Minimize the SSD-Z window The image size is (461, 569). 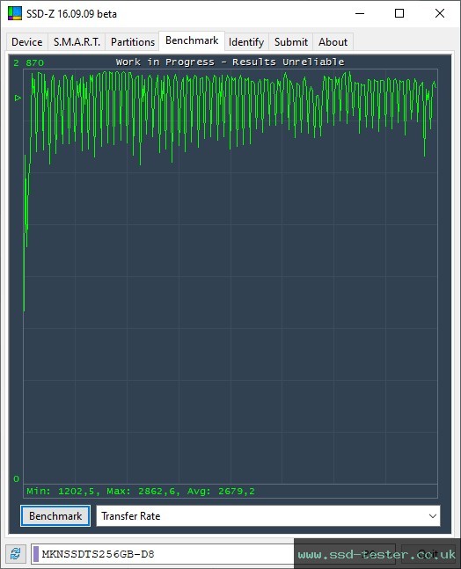pos(360,13)
